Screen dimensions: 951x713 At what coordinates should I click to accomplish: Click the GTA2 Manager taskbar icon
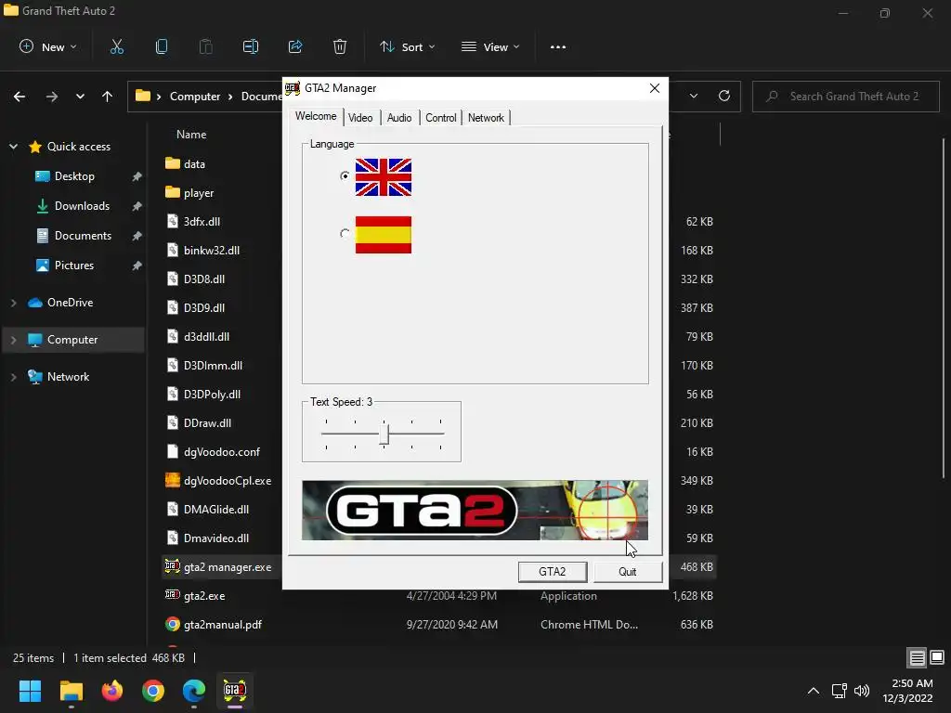point(235,691)
